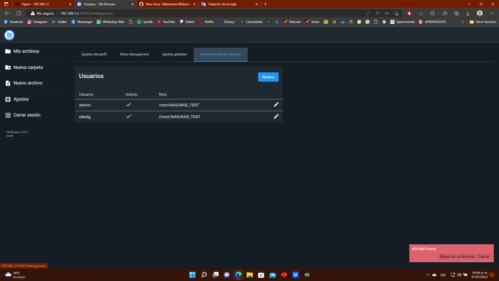Viewport: 499px width, 281px height.
Task: Open the Spotify bookmark
Action: tap(145, 22)
